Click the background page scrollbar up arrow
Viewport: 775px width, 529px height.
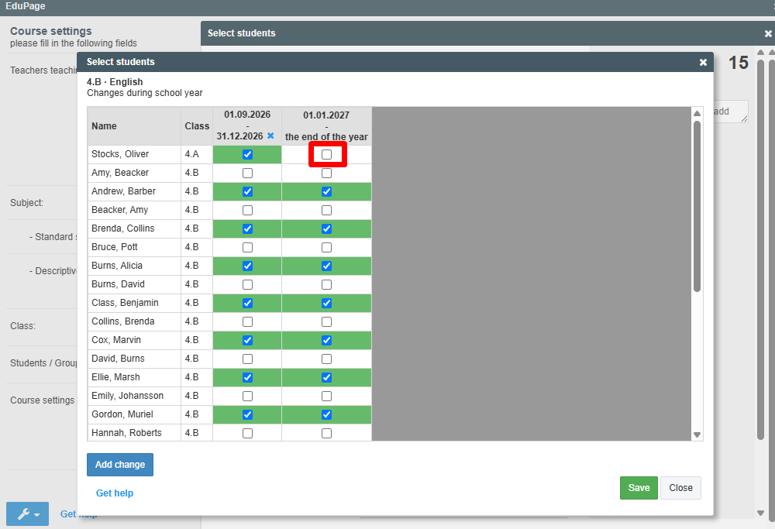click(761, 53)
